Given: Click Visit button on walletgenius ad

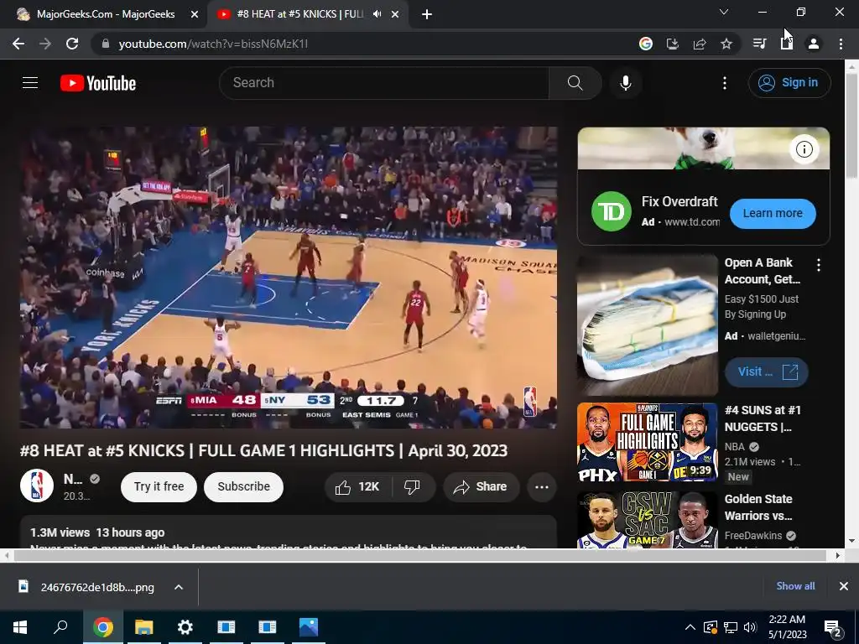Looking at the screenshot, I should [x=767, y=371].
